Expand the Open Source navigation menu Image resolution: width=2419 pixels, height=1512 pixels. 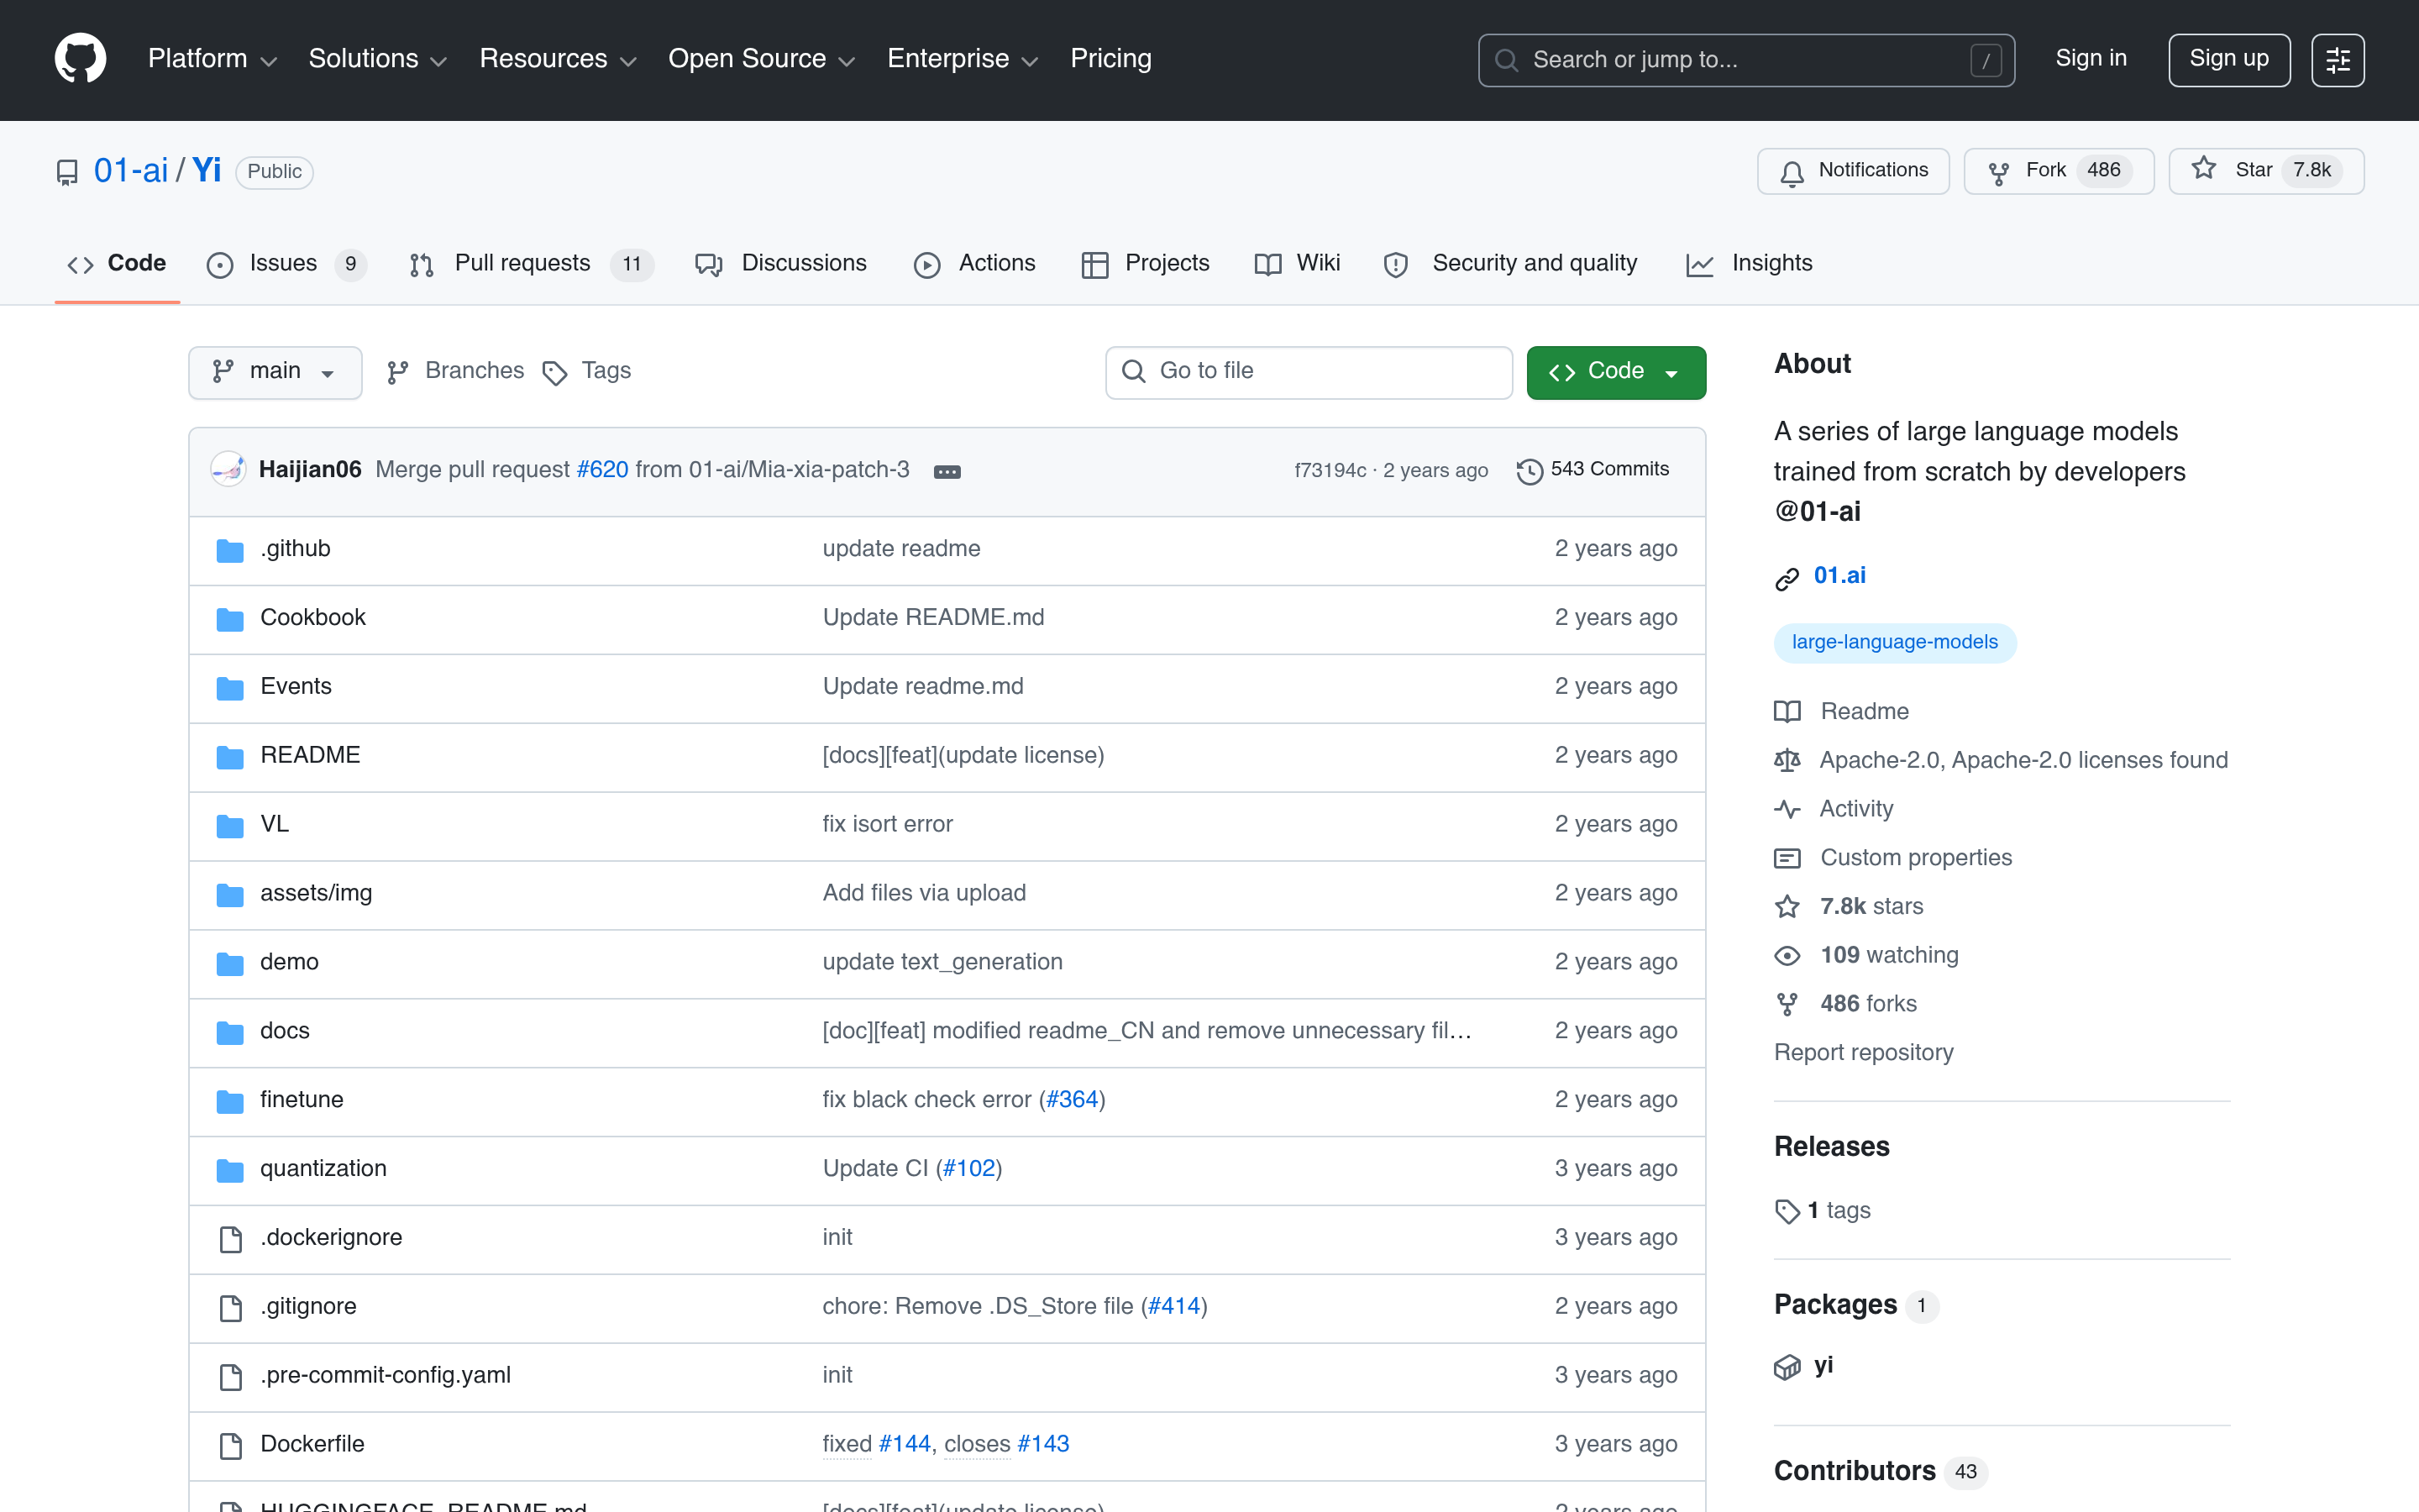[x=762, y=59]
